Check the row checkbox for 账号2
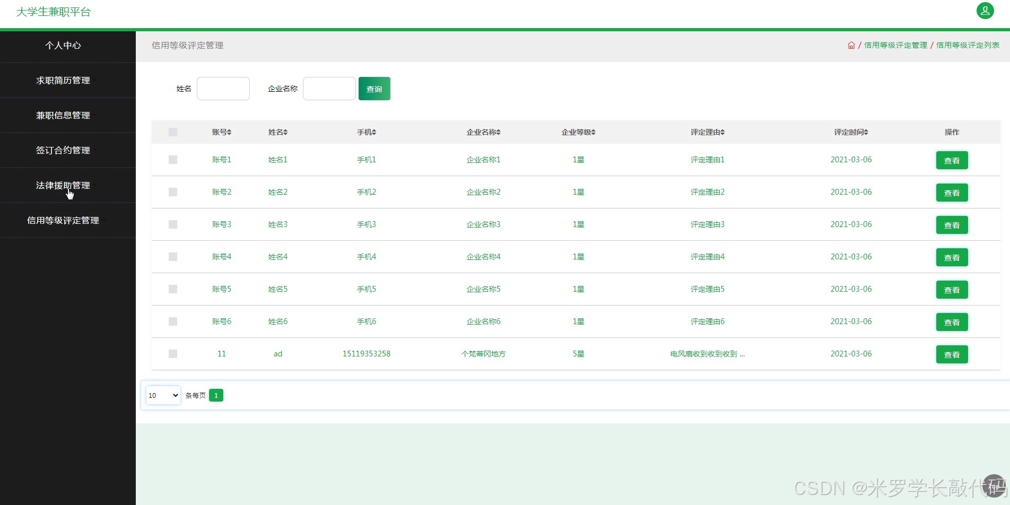Image resolution: width=1010 pixels, height=505 pixels. (x=173, y=192)
